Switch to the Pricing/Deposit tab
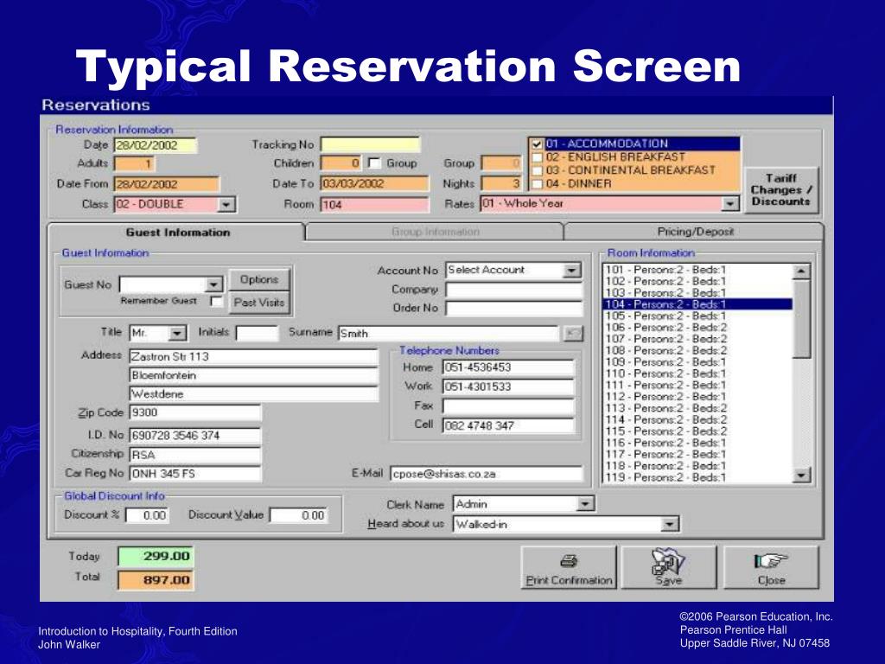Screen dimensions: 885x664 [x=695, y=232]
